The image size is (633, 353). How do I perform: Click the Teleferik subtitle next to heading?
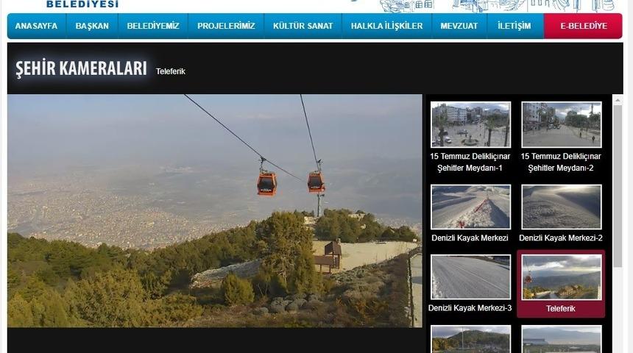[170, 71]
